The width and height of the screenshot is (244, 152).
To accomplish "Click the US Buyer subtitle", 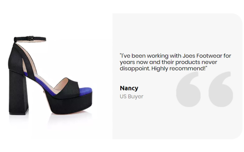I will pyautogui.click(x=131, y=97).
